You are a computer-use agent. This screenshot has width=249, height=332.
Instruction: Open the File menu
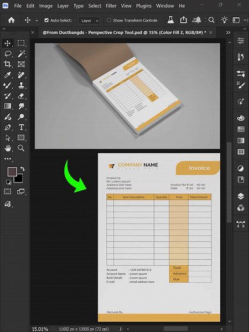(18, 6)
